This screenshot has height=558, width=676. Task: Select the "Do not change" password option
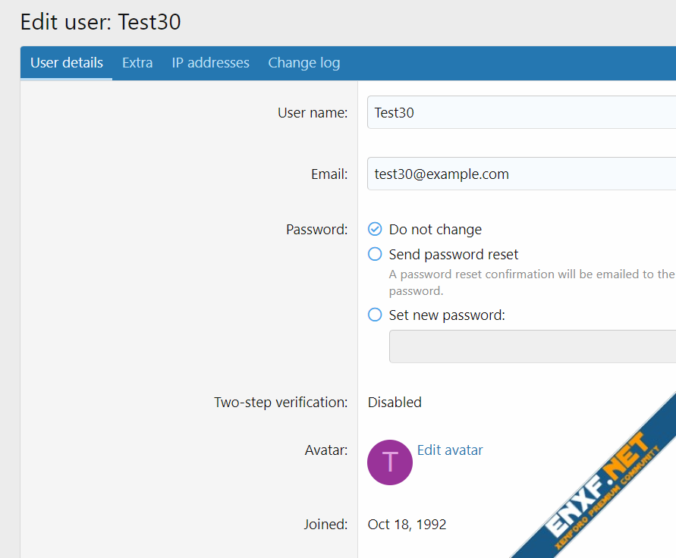375,229
